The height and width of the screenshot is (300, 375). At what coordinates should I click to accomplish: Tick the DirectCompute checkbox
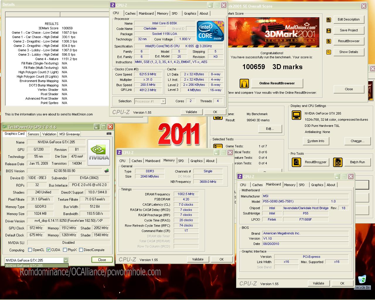point(81,250)
